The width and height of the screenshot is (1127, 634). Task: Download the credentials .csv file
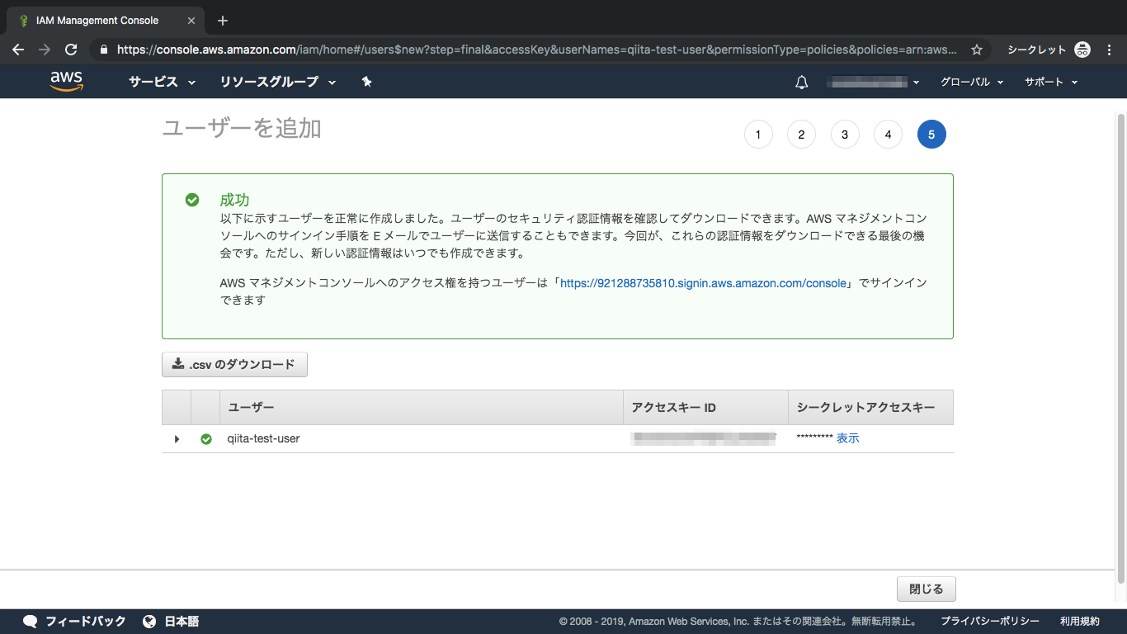[234, 365]
